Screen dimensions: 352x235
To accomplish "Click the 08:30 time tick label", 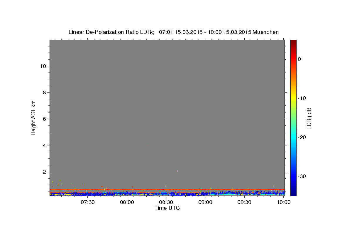I will [x=166, y=202].
